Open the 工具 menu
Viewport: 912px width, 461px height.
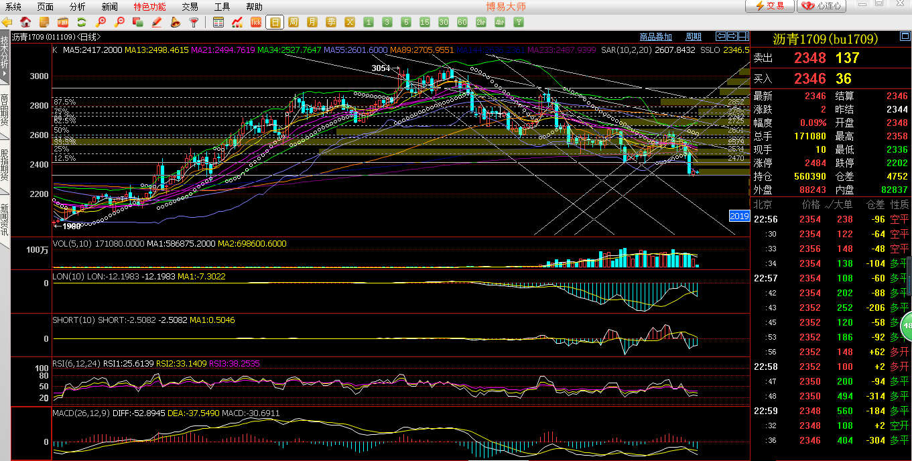[222, 7]
